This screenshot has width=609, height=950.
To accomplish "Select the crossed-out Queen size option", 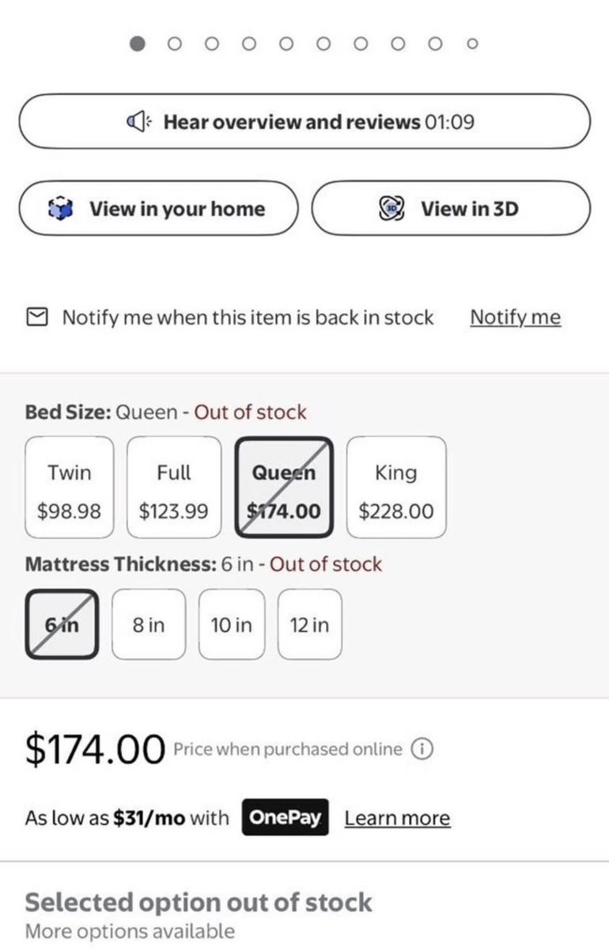I will click(x=284, y=486).
